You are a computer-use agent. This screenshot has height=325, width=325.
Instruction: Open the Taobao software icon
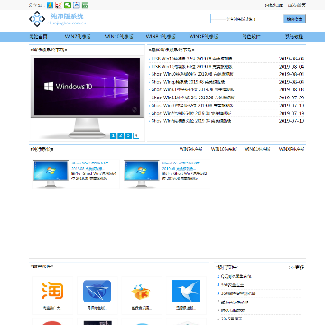(x=52, y=291)
